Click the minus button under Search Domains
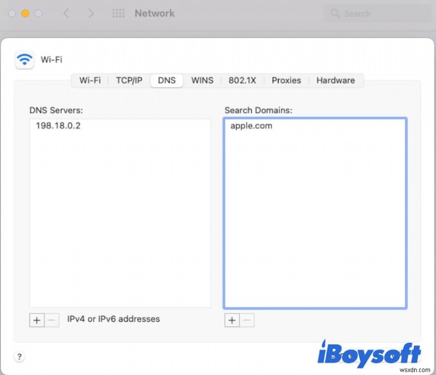Screen dimensions: 436x375 (x=247, y=320)
